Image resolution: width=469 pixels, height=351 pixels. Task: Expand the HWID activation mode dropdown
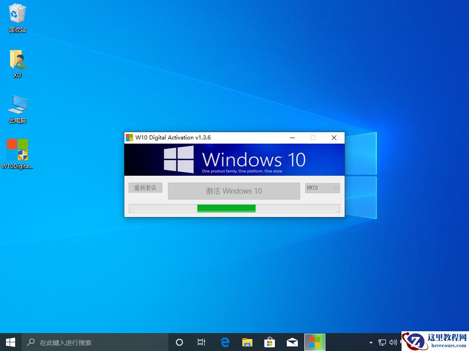click(322, 188)
